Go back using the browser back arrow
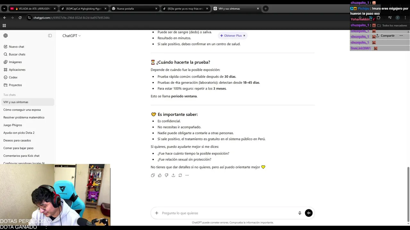The image size is (410, 230). pyautogui.click(x=4, y=18)
